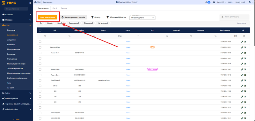
Task: Edit the order dated 17.04.2026 10:12
Action: coord(242,107)
